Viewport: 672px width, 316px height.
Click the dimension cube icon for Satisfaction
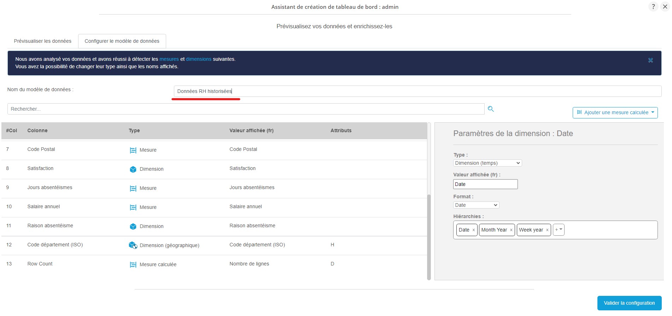coord(133,169)
